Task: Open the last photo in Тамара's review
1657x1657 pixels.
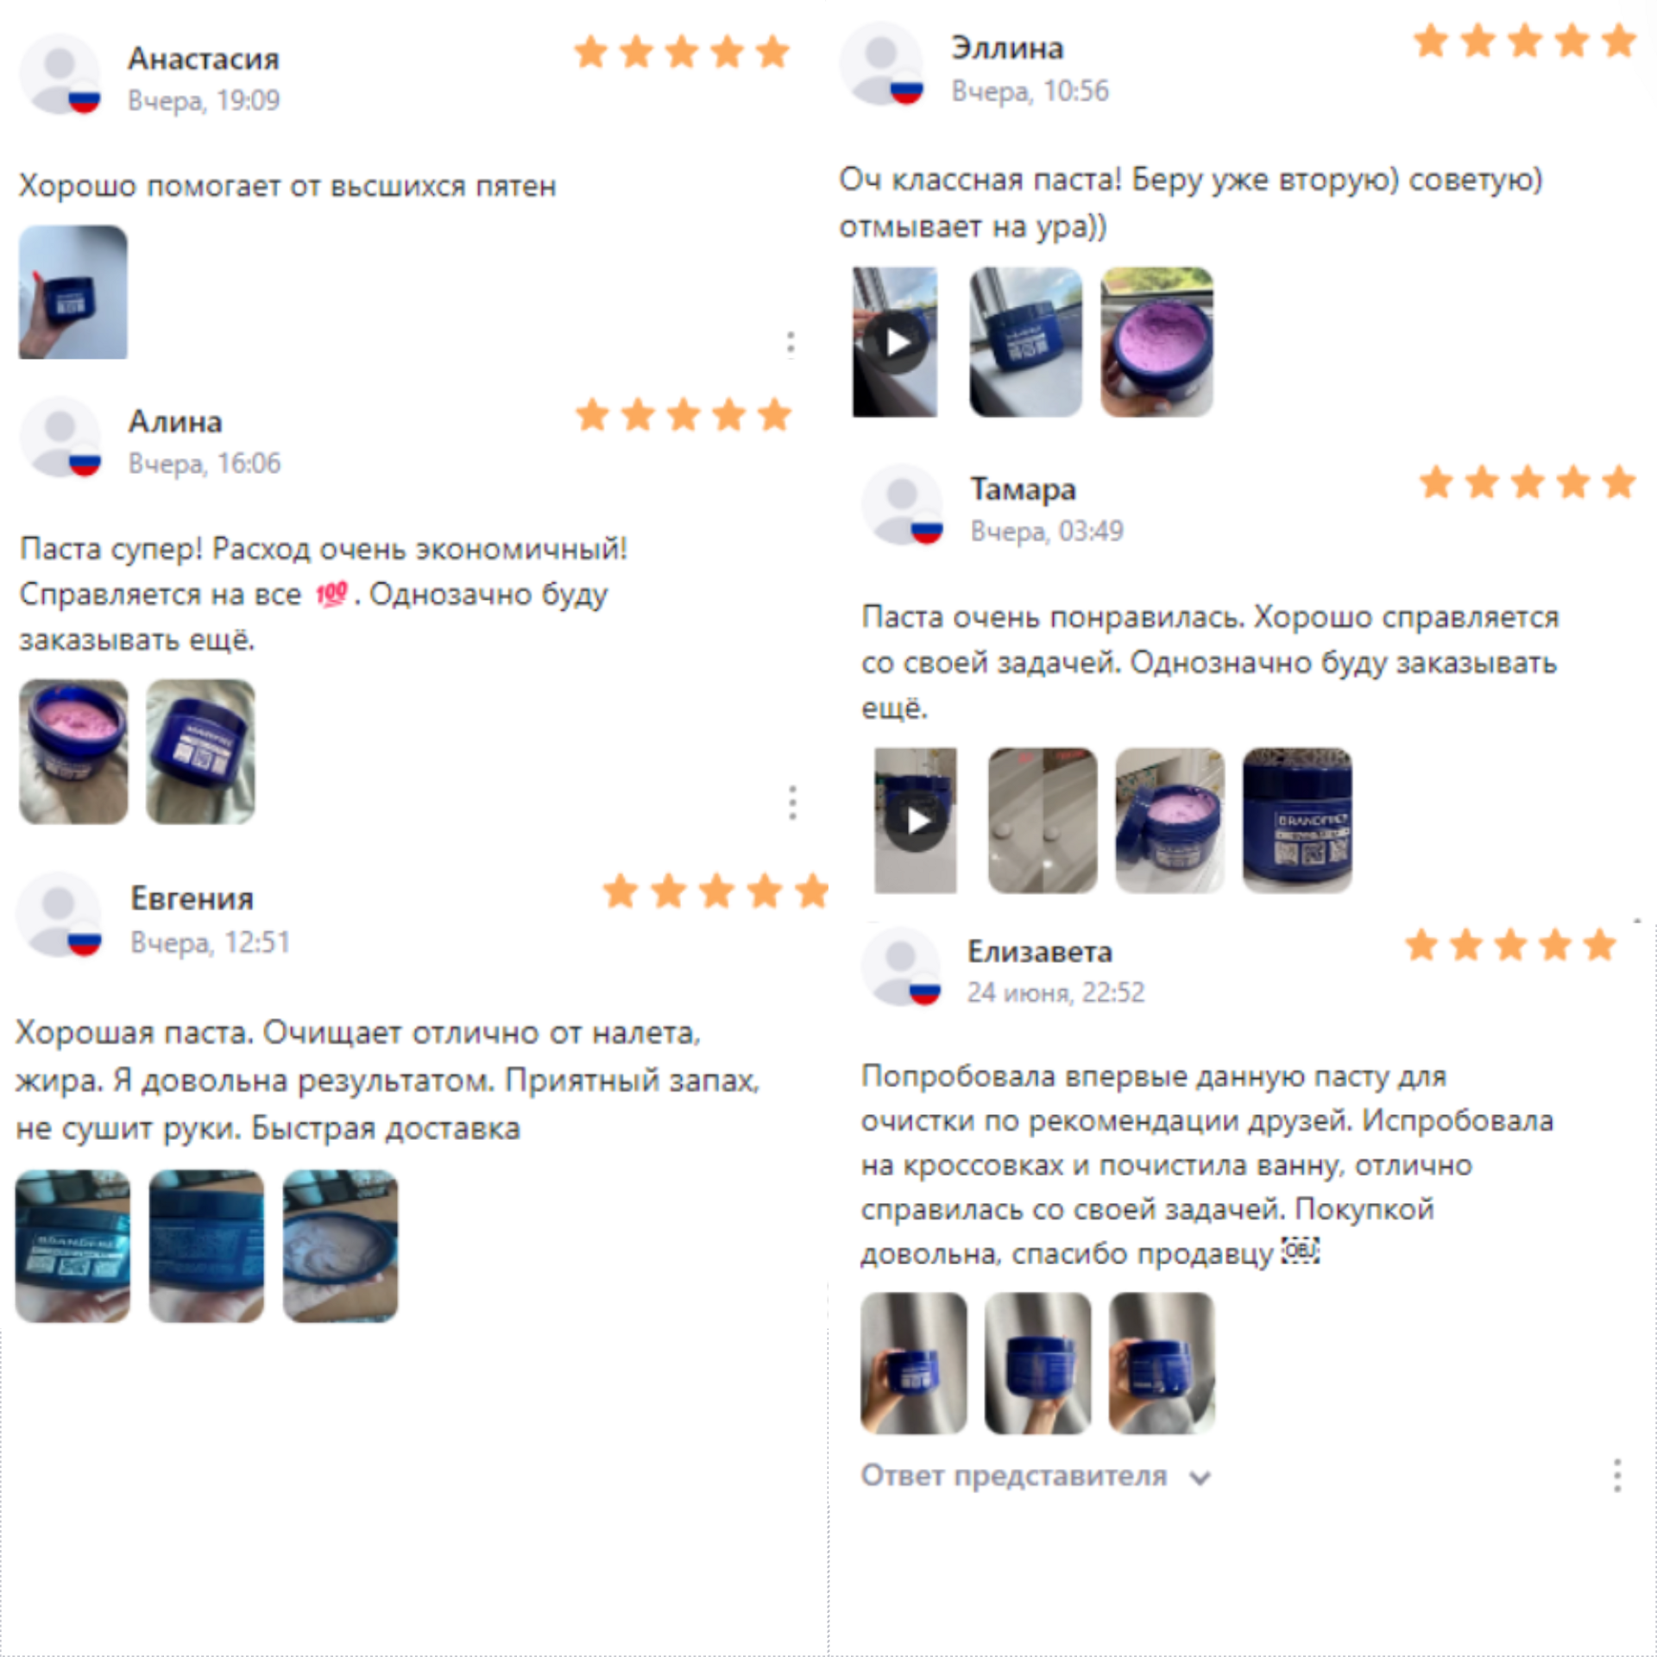Action: coord(1297,820)
